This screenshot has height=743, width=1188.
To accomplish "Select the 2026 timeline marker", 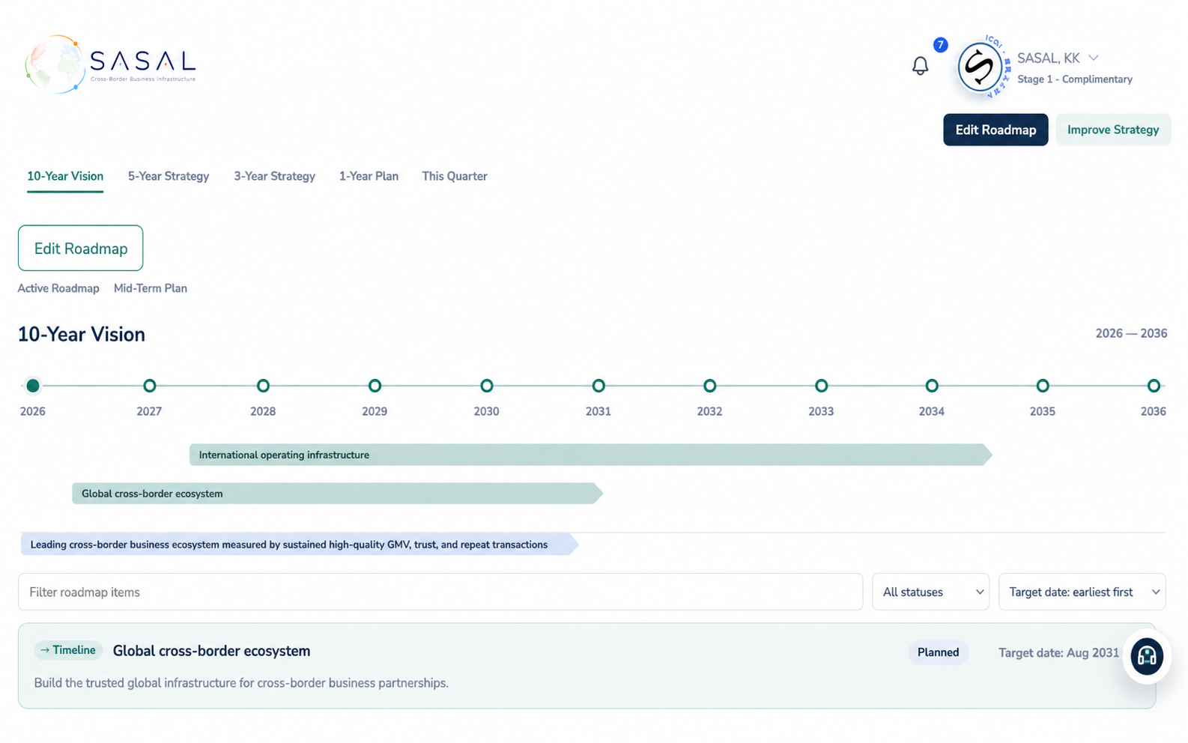I will (x=32, y=386).
